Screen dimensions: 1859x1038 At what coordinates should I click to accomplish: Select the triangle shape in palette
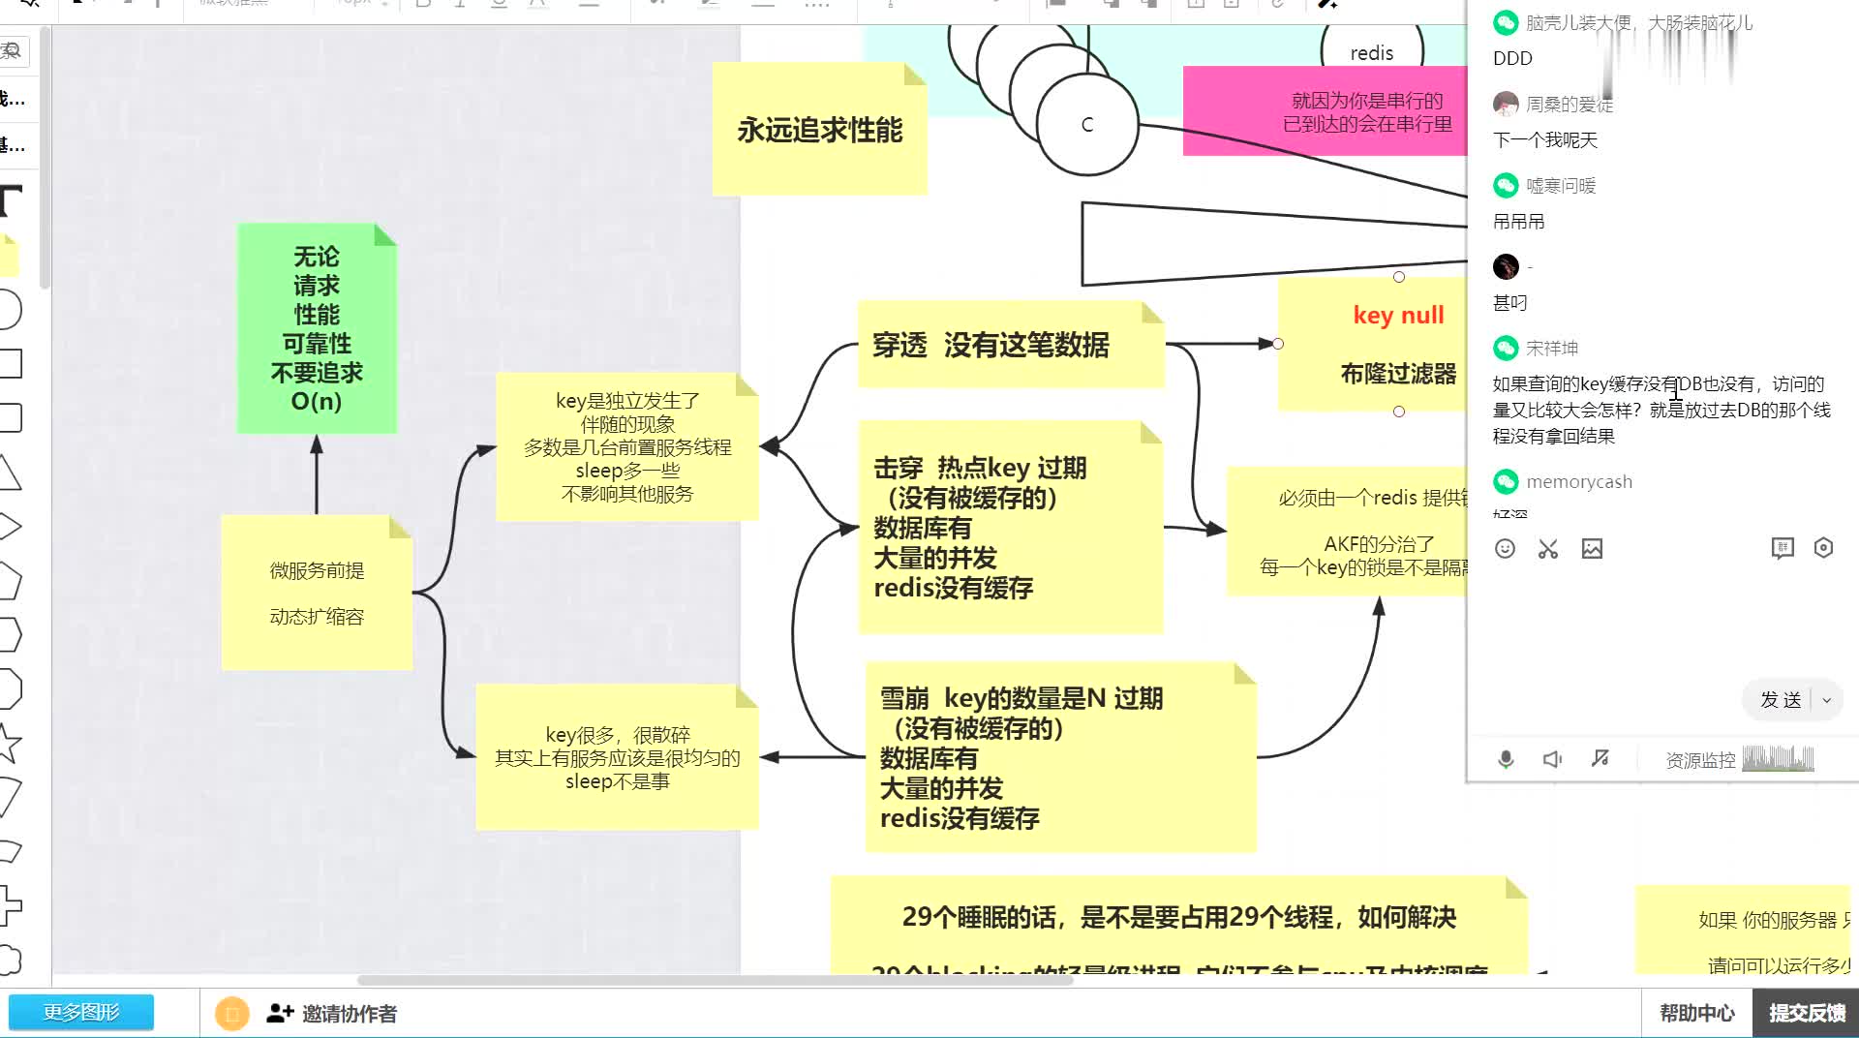9,473
